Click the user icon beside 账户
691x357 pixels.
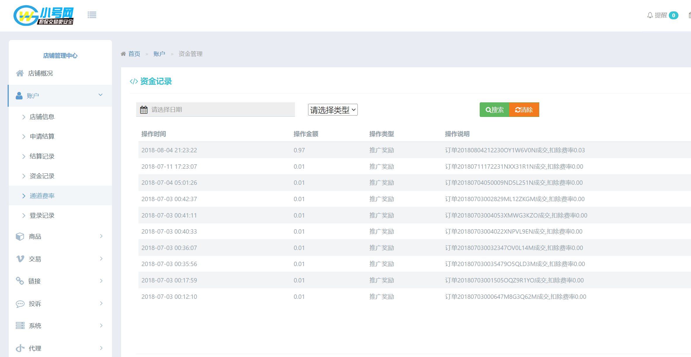point(19,96)
